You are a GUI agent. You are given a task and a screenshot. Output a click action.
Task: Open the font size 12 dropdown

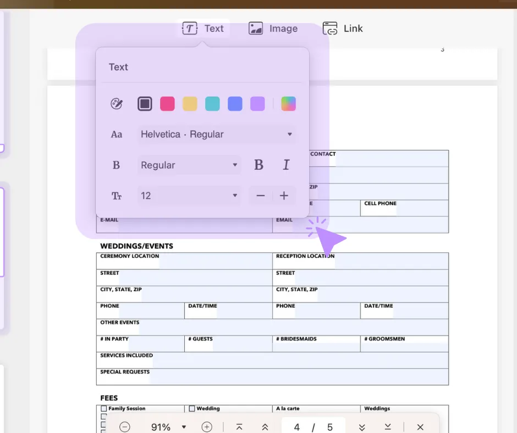click(189, 196)
